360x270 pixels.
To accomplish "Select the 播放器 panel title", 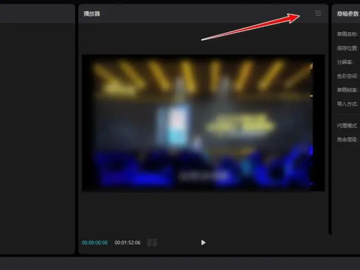I will tap(92, 14).
